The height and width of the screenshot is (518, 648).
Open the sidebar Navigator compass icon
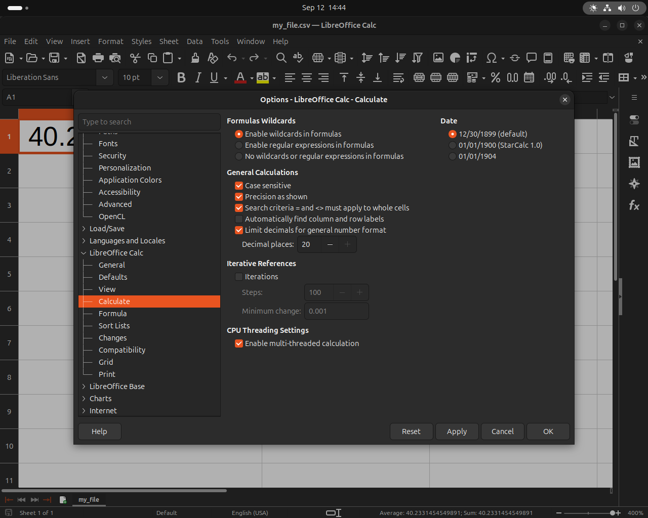[634, 184]
